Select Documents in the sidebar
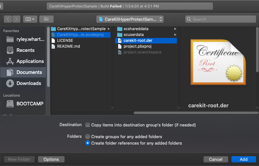259x166 pixels. tap(23, 72)
